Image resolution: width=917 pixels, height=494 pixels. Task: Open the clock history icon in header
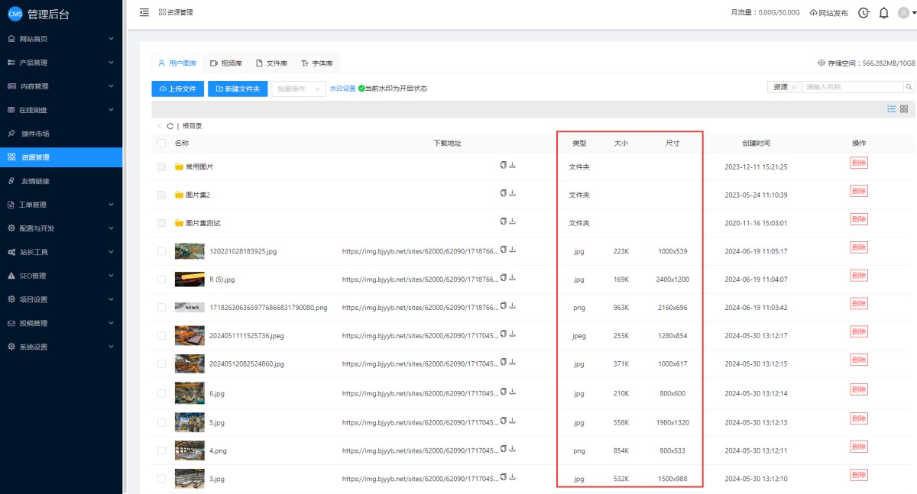(x=864, y=13)
